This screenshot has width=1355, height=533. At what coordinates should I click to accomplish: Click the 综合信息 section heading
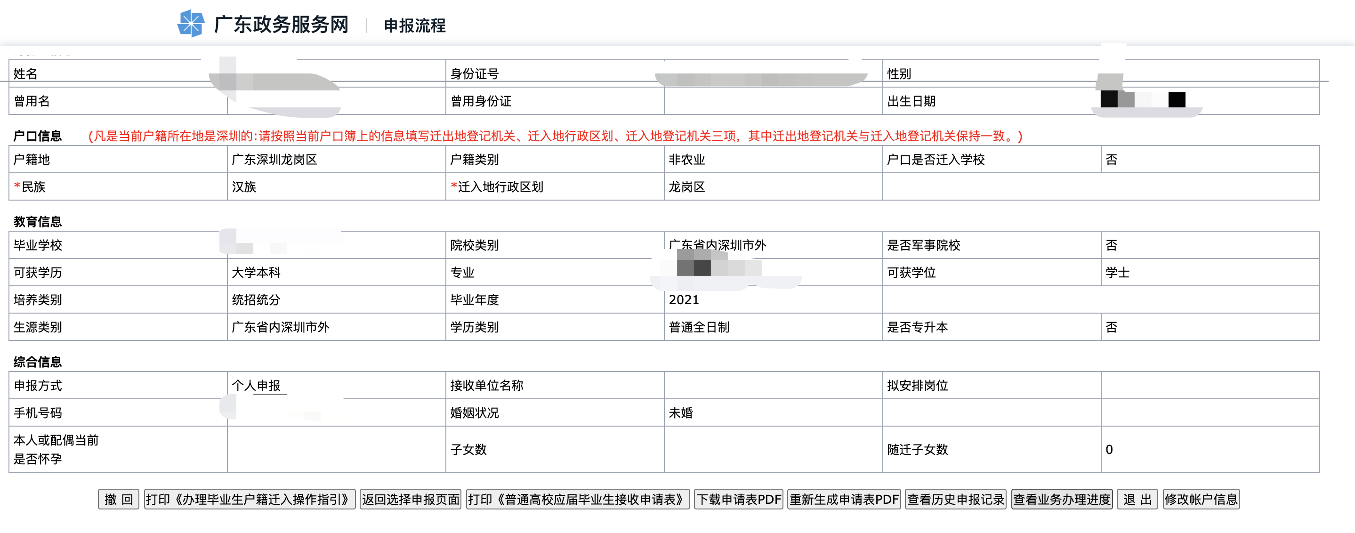point(37,362)
